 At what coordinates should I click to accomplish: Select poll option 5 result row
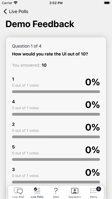56,153
